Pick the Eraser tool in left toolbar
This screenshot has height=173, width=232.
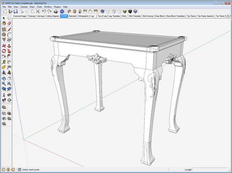point(9,23)
